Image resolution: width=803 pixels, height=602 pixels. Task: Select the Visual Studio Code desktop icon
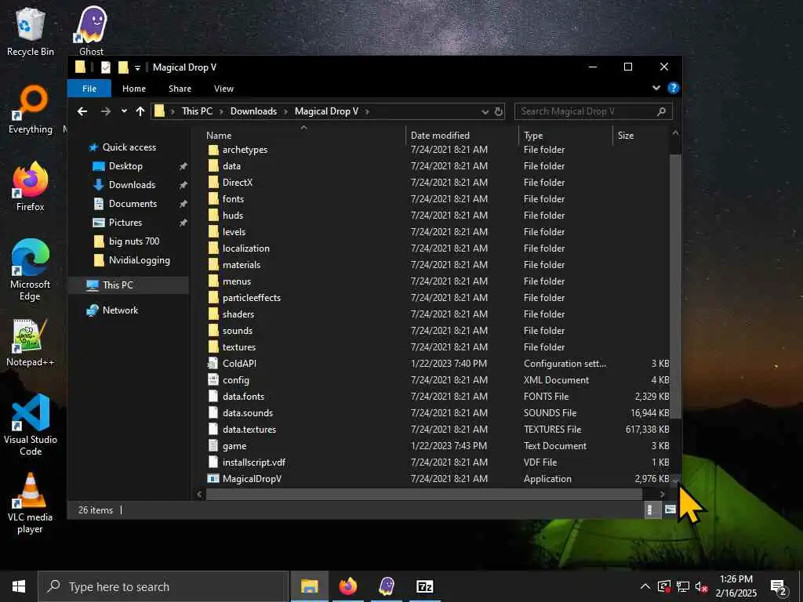click(31, 425)
